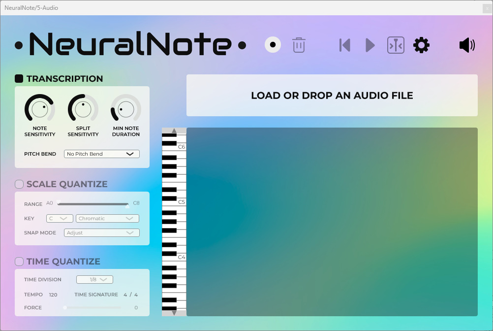493x331 pixels.
Task: Jump back to start of track
Action: click(345, 45)
